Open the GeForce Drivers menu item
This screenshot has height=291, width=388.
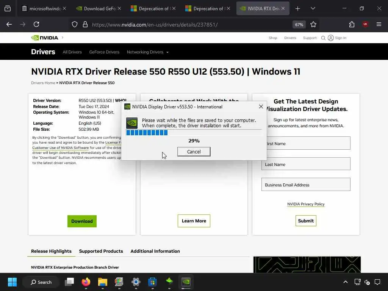(104, 52)
